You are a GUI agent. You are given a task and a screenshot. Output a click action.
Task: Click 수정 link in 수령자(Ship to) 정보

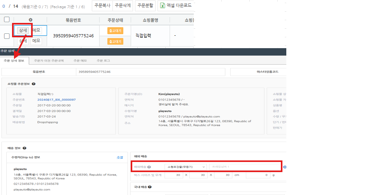point(120,157)
